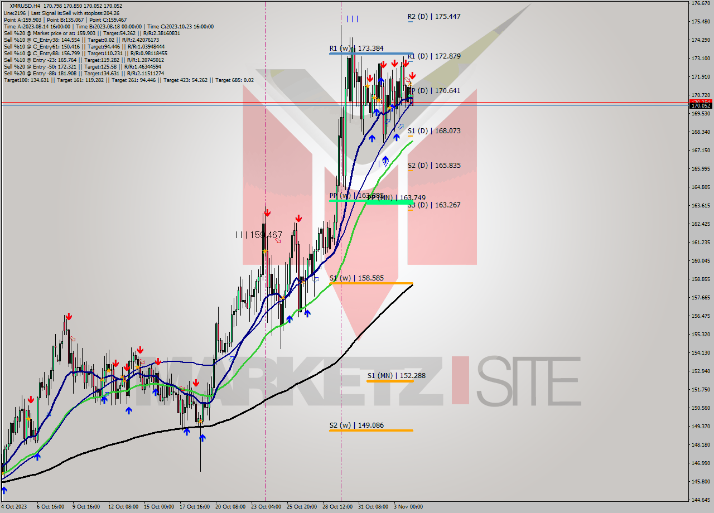Viewport: 714px width, 513px height.
Task: Click the '31 Oct 08:00' date label
Action: [x=373, y=507]
